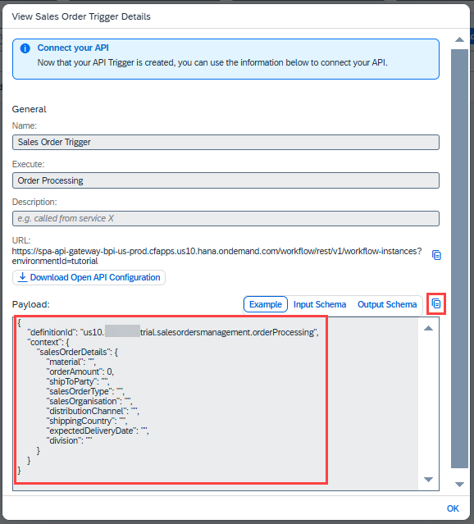Click the payload box scroll up arrow

point(429,329)
